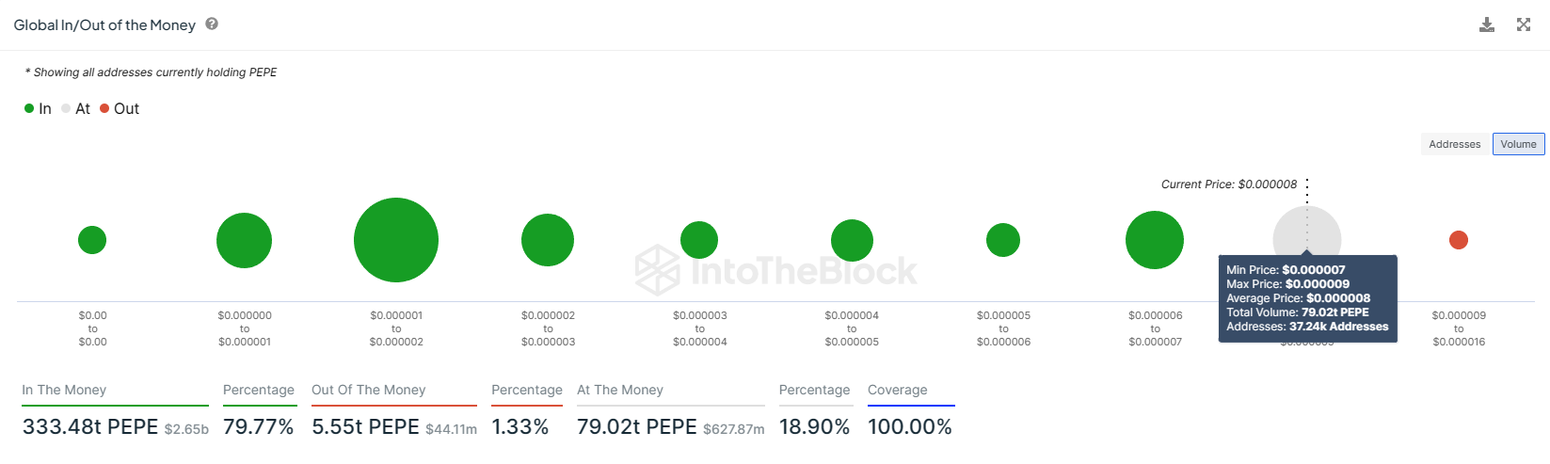The height and width of the screenshot is (464, 1550).
Task: Switch to the Addresses view
Action: click(x=1454, y=144)
